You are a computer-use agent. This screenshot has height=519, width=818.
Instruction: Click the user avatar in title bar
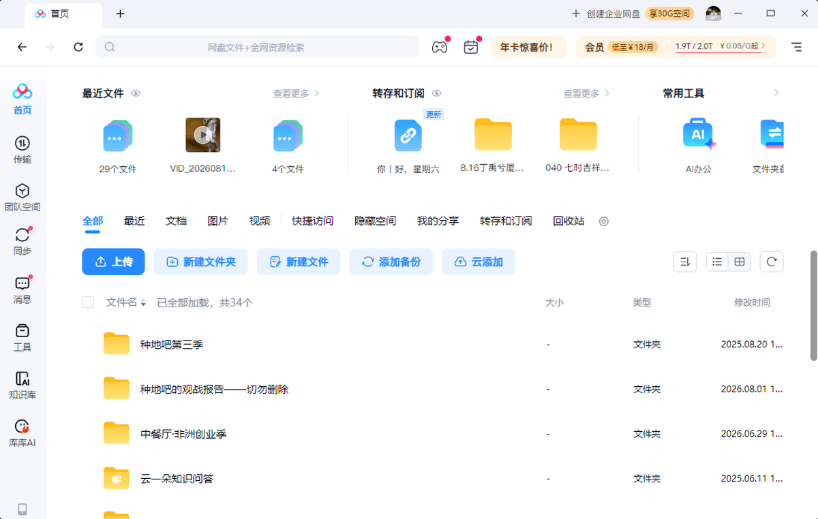(x=713, y=14)
